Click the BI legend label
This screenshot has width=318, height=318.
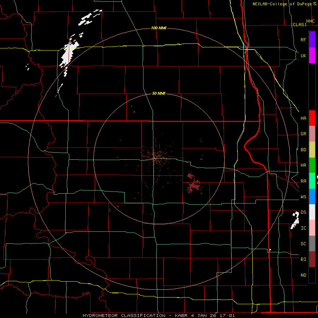pyautogui.click(x=303, y=259)
